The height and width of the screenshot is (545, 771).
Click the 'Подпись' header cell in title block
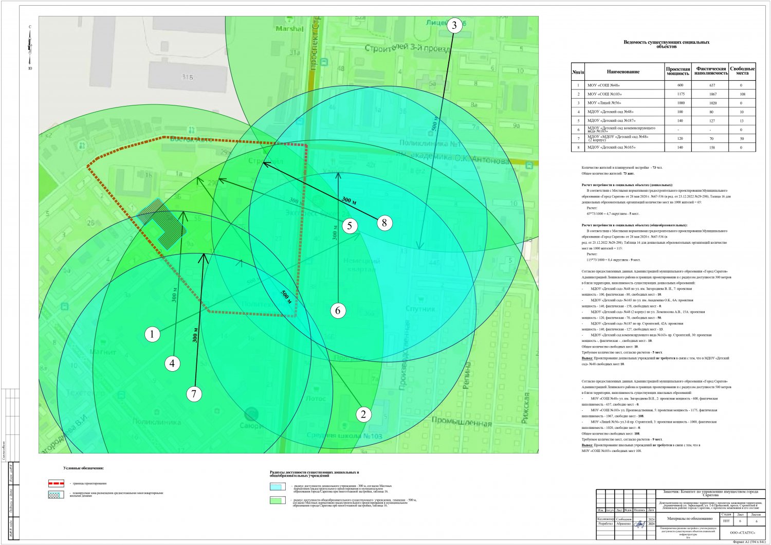tap(639, 510)
